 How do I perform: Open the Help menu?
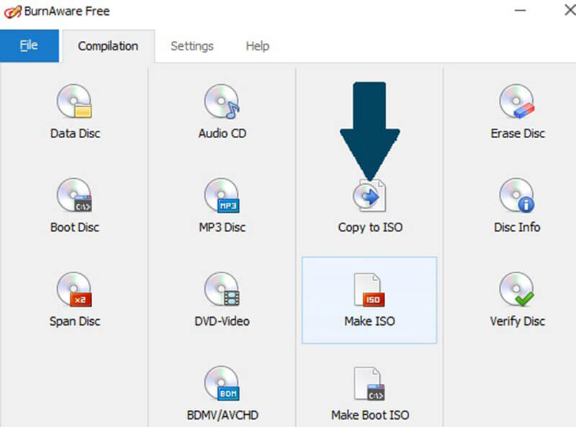tap(256, 45)
